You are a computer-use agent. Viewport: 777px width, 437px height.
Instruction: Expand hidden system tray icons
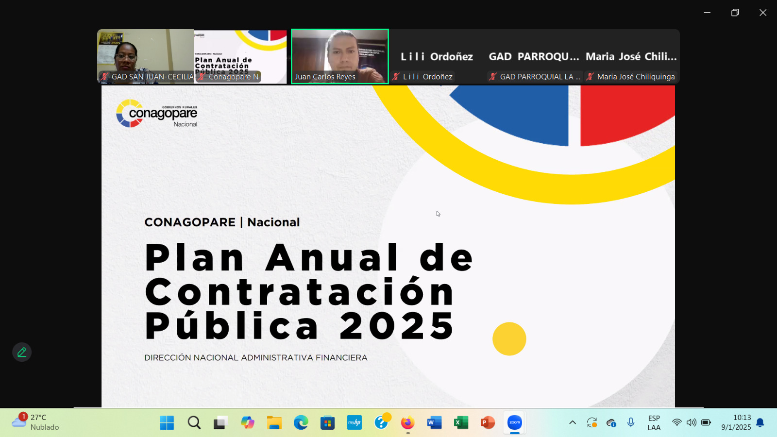click(x=573, y=422)
